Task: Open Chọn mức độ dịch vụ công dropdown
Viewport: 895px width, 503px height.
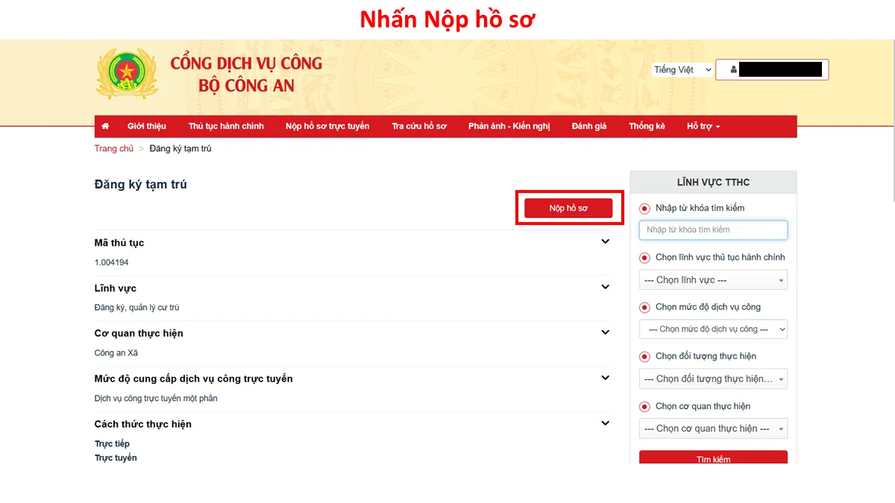Action: pyautogui.click(x=713, y=329)
